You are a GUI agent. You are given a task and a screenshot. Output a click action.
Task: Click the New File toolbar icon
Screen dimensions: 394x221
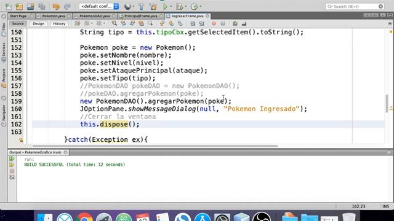click(x=8, y=7)
